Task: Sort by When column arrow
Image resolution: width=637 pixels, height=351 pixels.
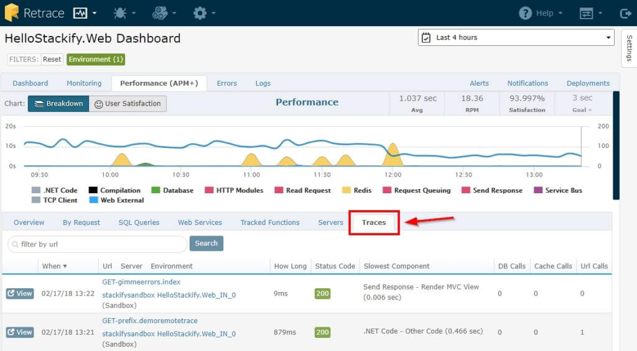Action: tap(65, 266)
